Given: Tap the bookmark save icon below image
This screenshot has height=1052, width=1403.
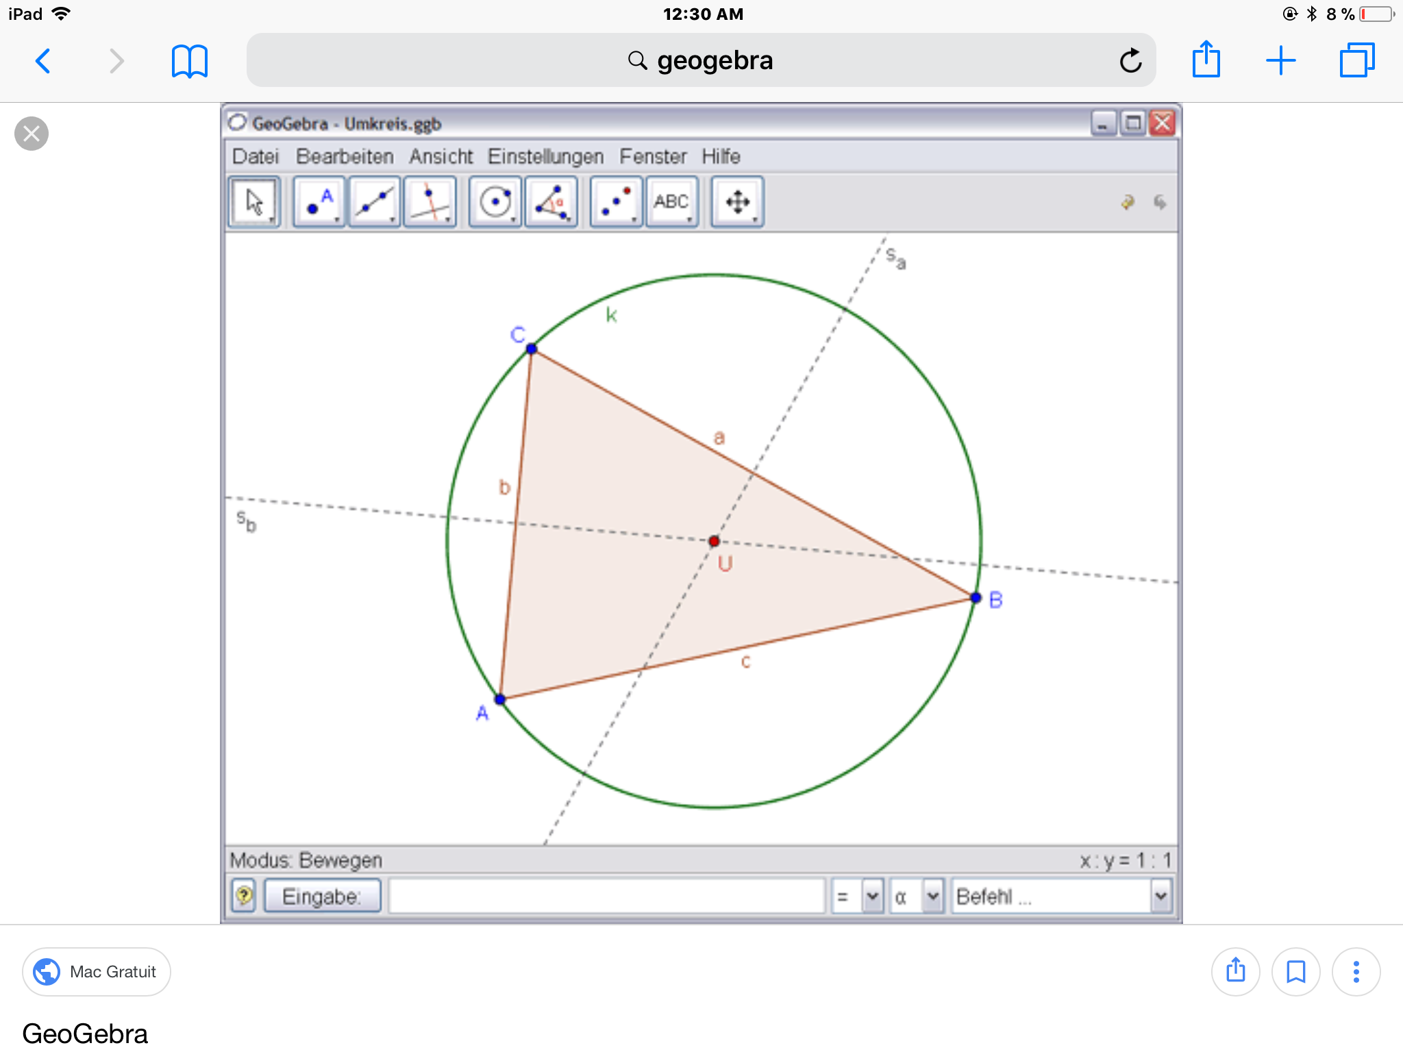Looking at the screenshot, I should pos(1295,972).
